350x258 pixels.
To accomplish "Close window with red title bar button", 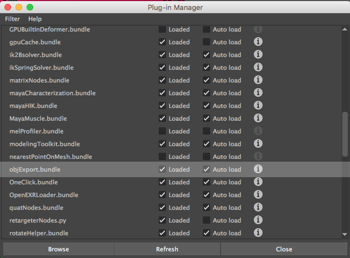I will (8, 7).
